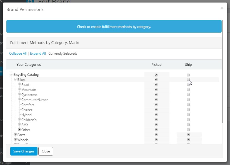Collapse the Bikes category node

pos(15,79)
